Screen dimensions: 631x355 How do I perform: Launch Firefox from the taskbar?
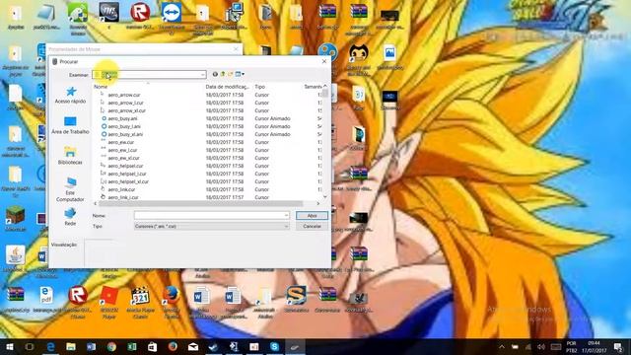(173, 346)
